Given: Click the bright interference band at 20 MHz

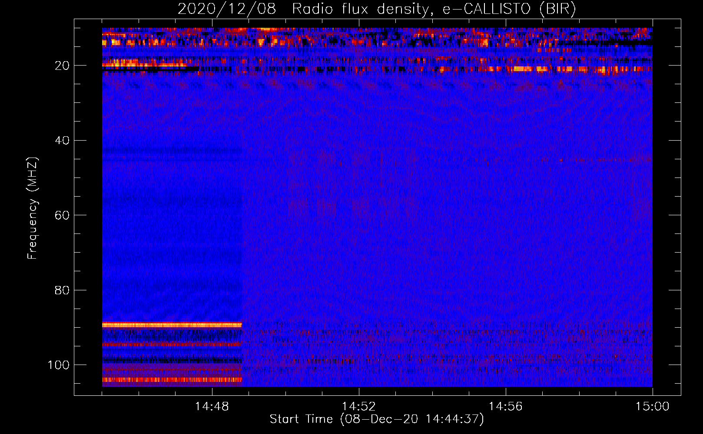Looking at the screenshot, I should coord(144,65).
